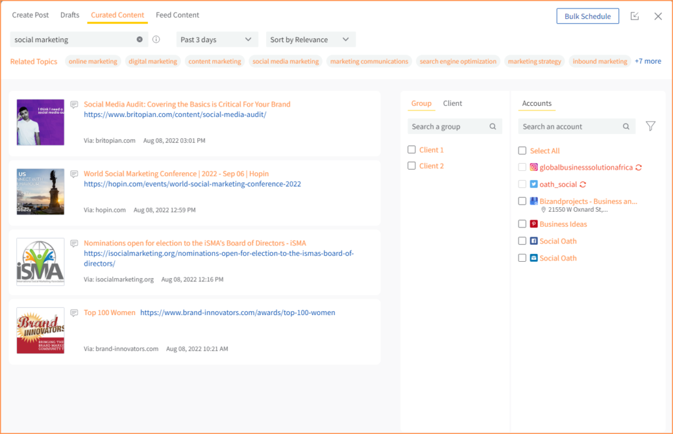Select the marketing strategy topic tag

[534, 61]
